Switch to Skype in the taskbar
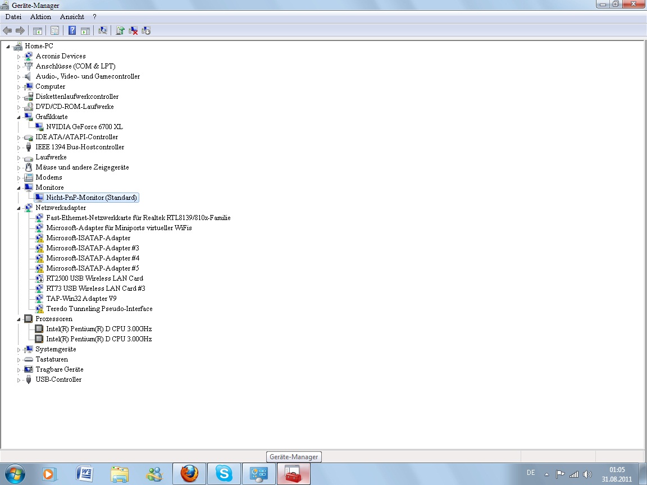The image size is (647, 485). coord(224,474)
